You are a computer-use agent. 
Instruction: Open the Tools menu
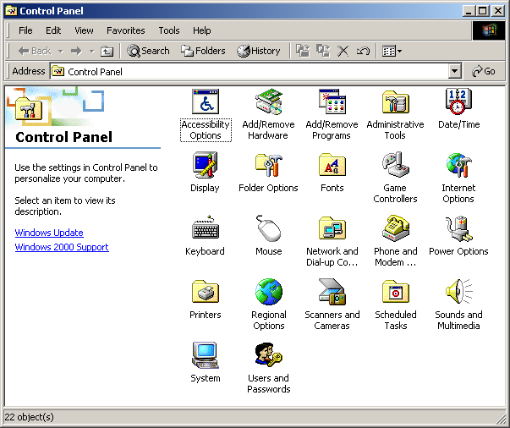coord(169,30)
